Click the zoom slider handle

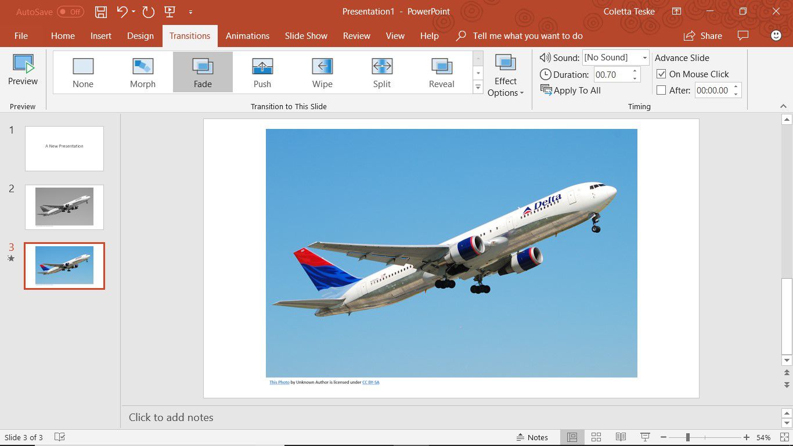click(688, 437)
